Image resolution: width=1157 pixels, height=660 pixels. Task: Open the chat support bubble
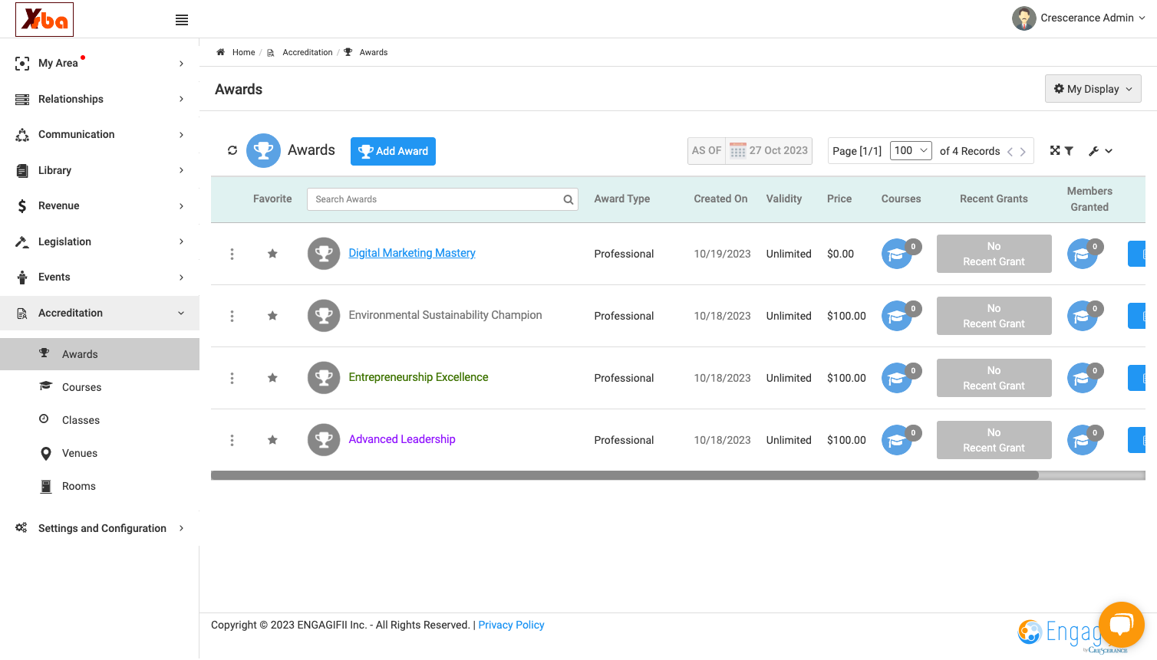point(1121,625)
